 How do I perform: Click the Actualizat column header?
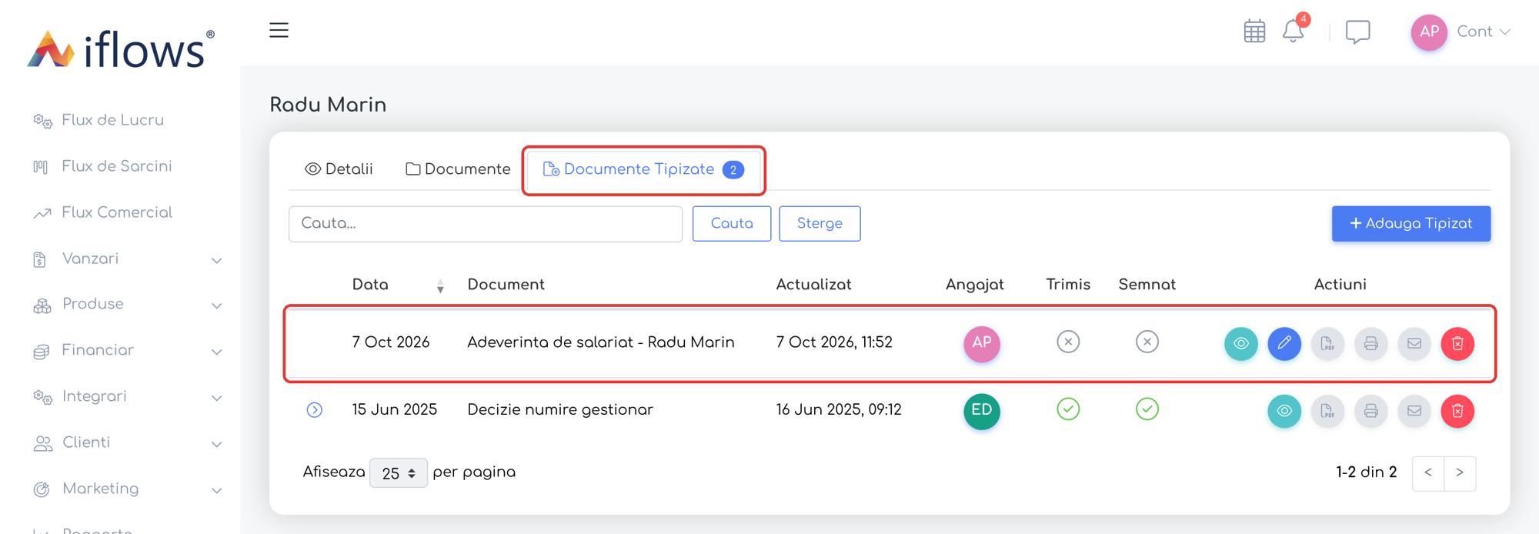(814, 285)
